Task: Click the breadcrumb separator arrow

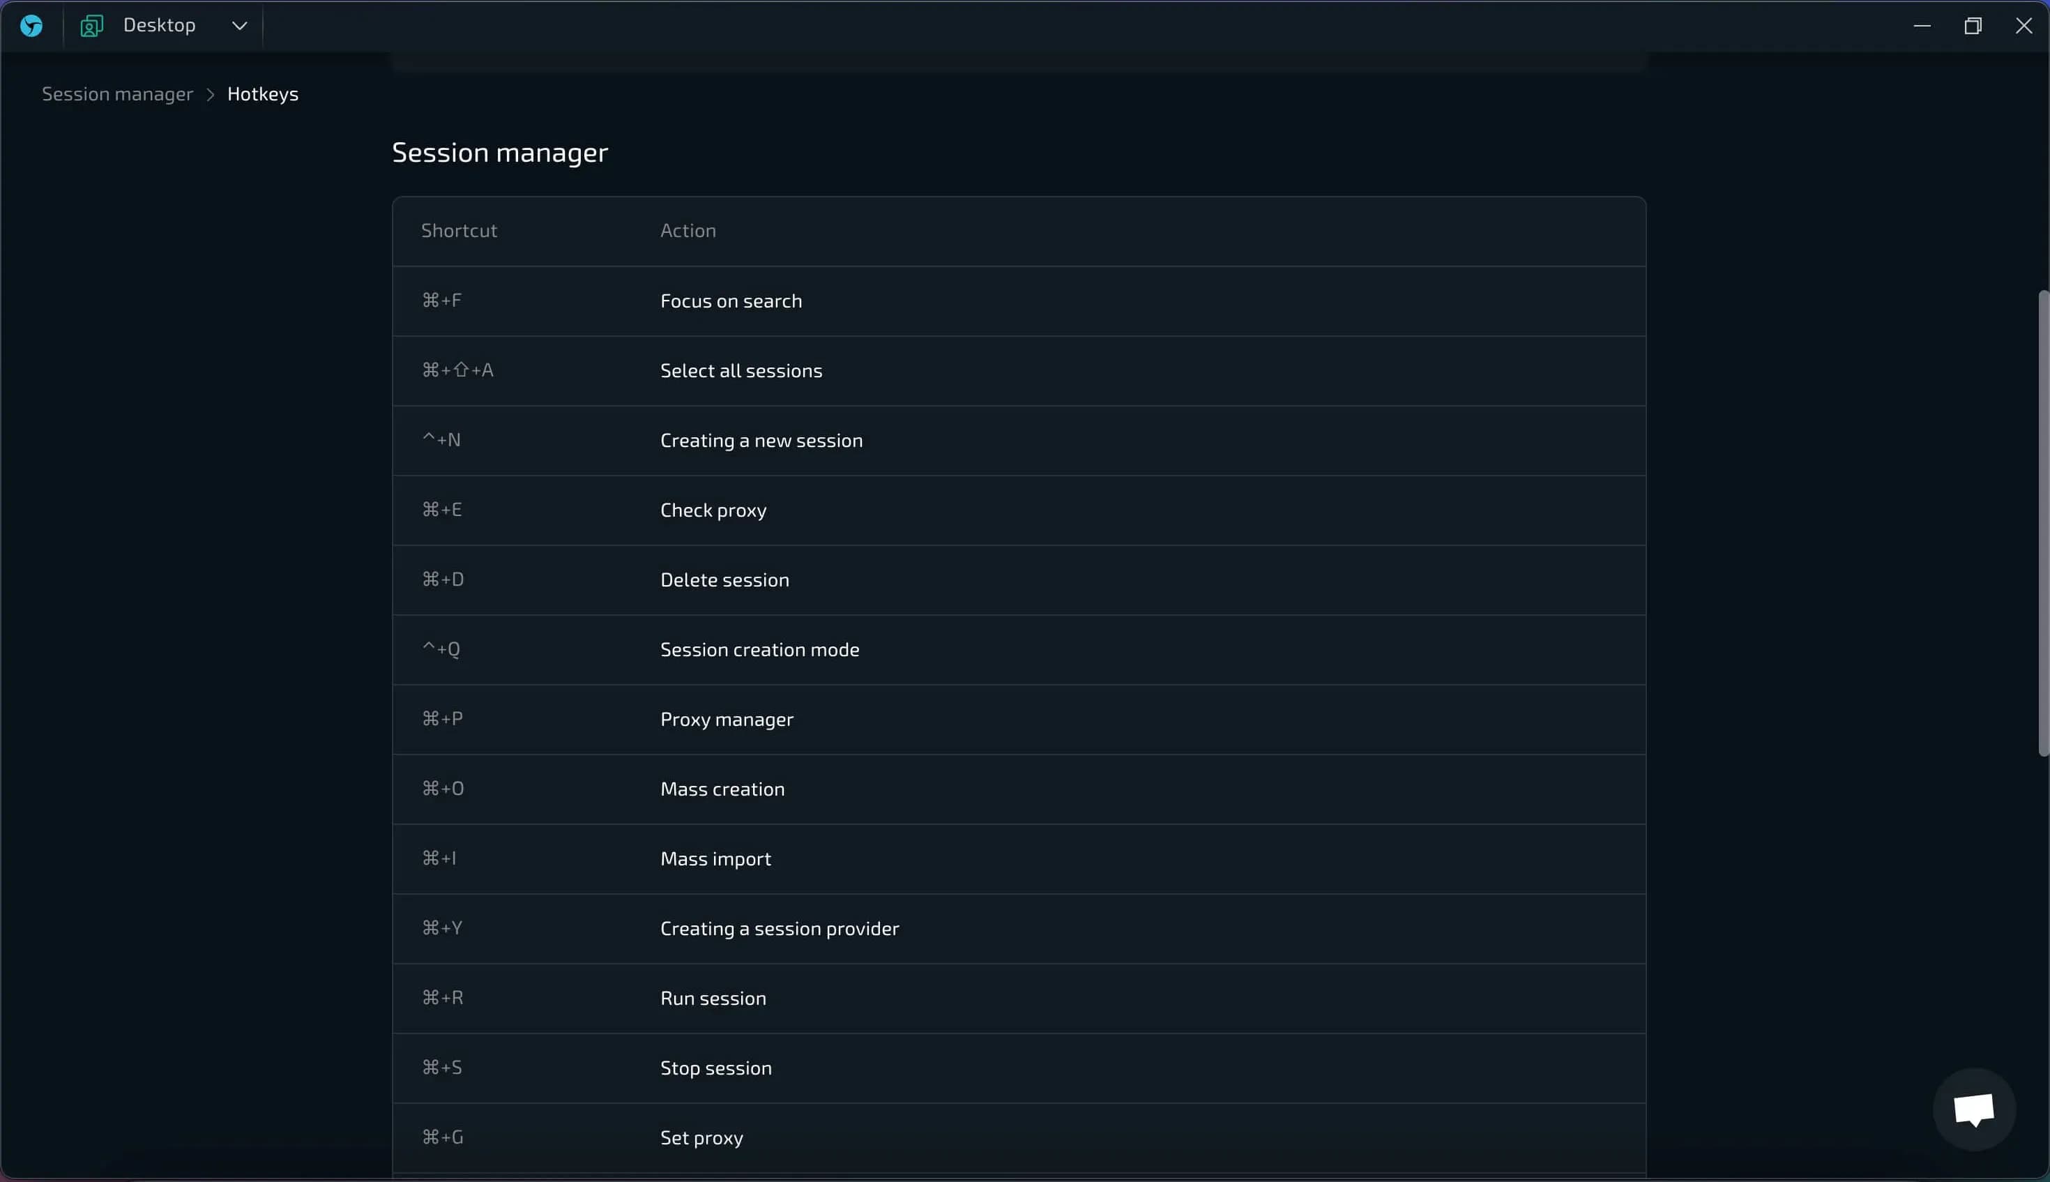Action: click(210, 95)
